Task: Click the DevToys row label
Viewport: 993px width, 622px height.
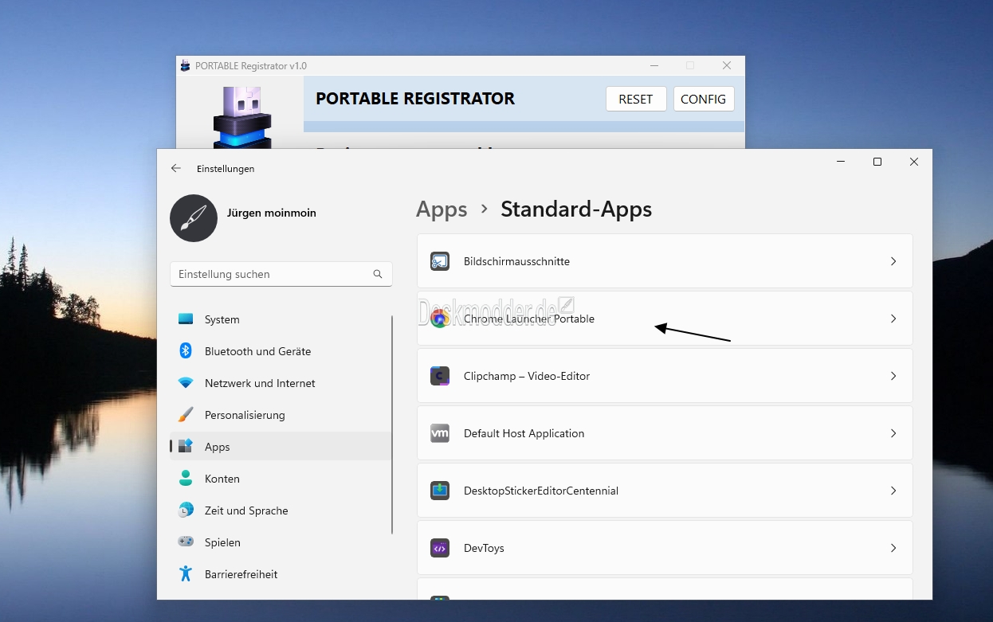Action: 484,548
